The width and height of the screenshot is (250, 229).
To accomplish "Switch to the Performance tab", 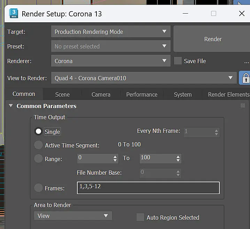I will click(142, 94).
